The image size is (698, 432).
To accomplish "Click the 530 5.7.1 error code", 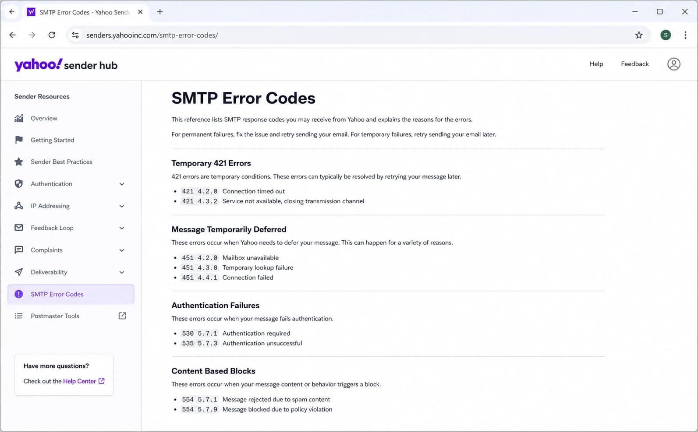I will tap(199, 334).
